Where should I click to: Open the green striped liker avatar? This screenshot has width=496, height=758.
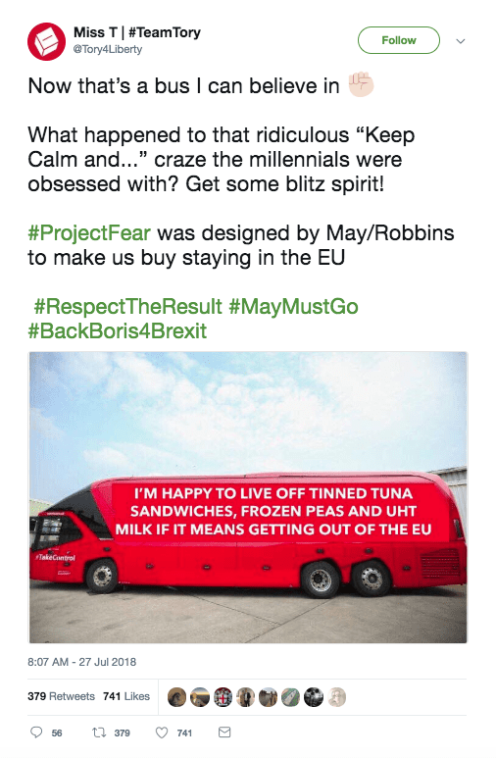click(x=291, y=697)
